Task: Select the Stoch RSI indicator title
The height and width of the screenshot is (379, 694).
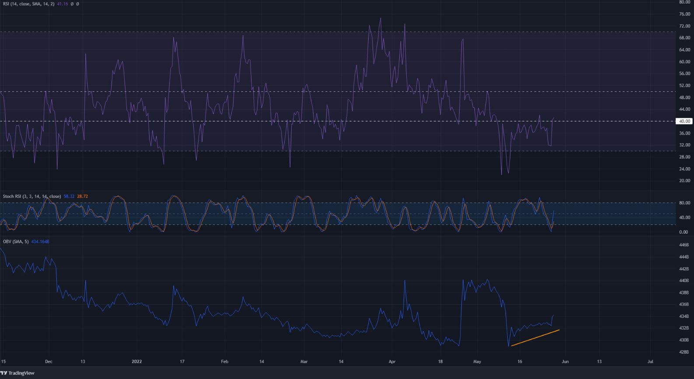Action: click(x=31, y=196)
